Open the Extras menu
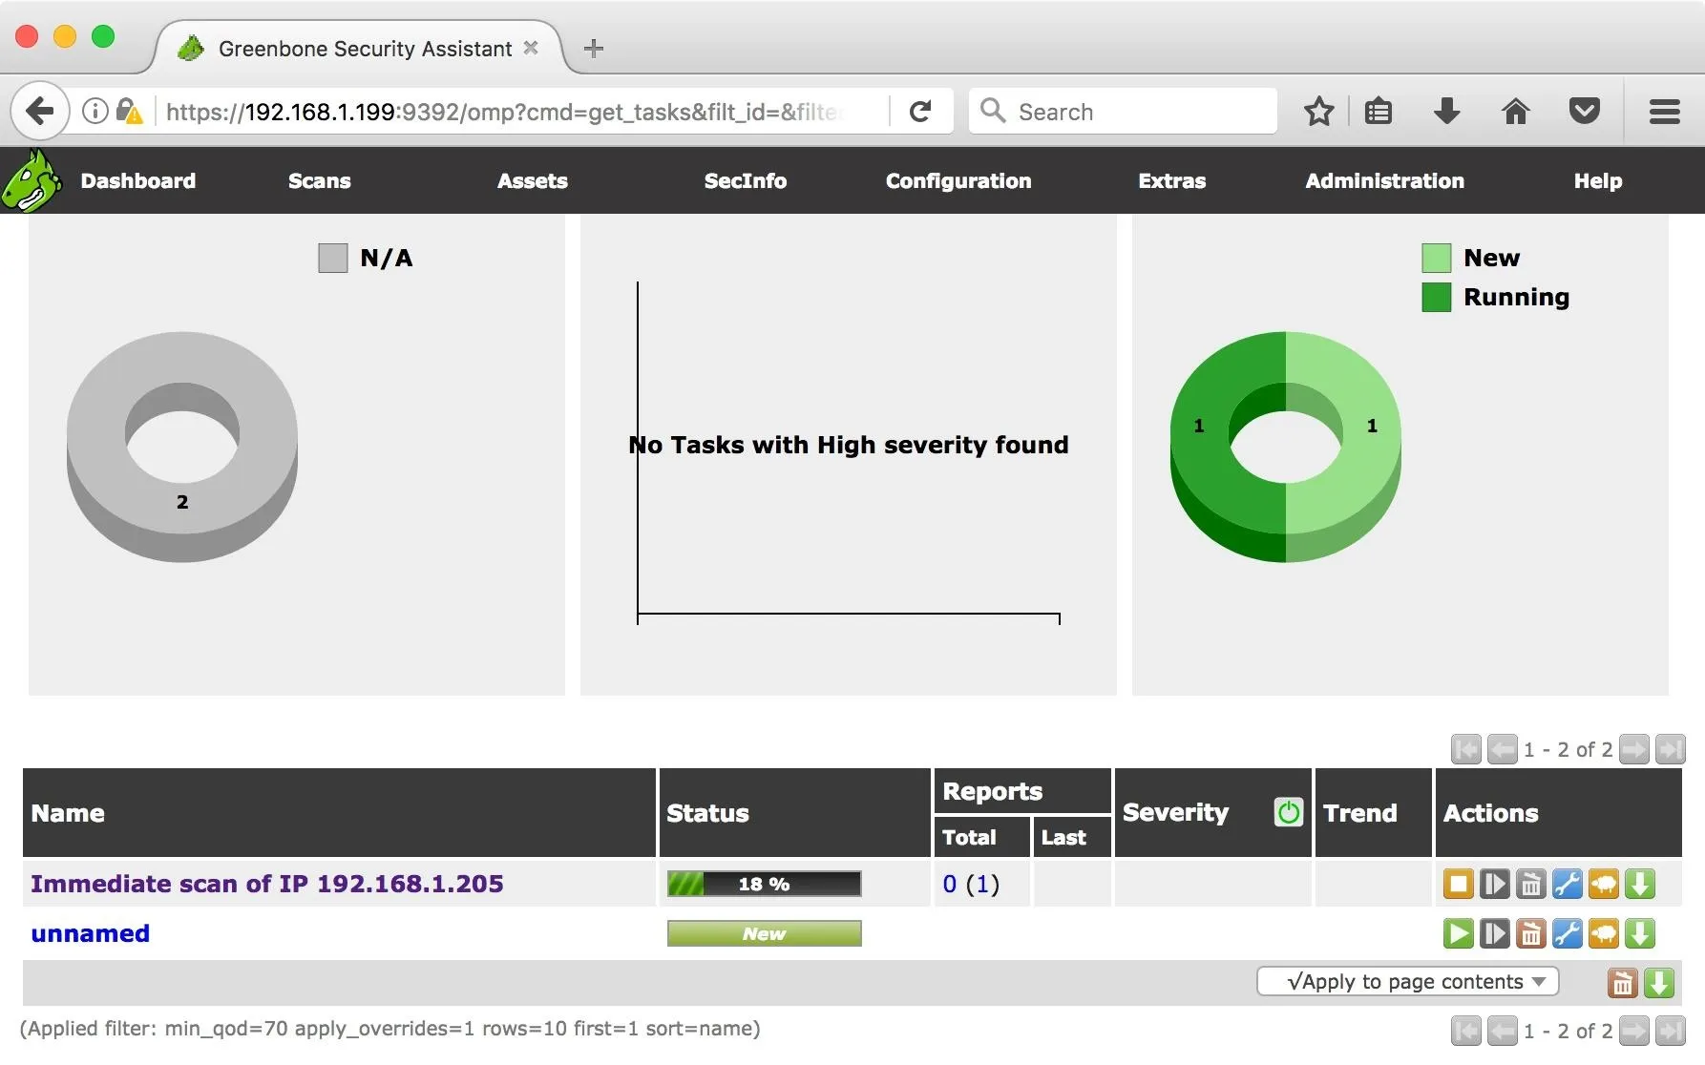 pyautogui.click(x=1172, y=180)
